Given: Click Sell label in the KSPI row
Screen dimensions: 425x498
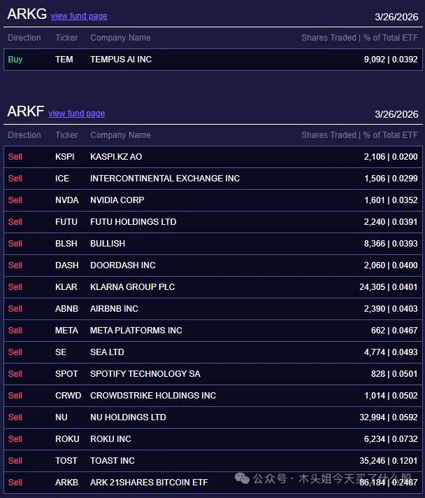Looking at the screenshot, I should click(15, 157).
